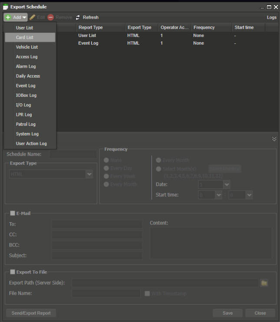Click the CC email field

97,234
